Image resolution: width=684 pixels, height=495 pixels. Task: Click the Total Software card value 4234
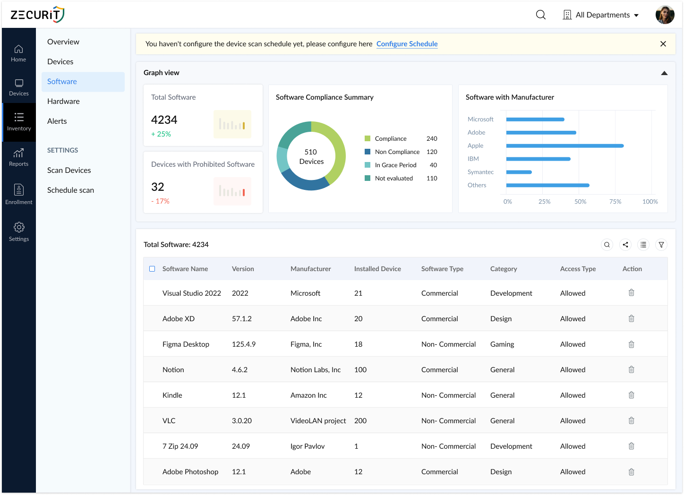pyautogui.click(x=164, y=120)
